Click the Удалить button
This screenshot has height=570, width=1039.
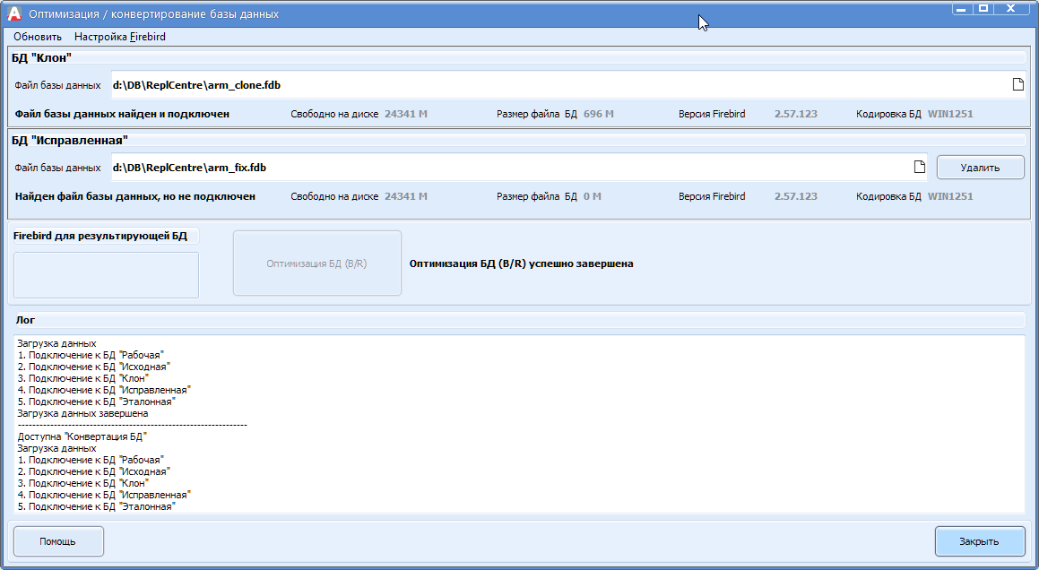tap(980, 167)
